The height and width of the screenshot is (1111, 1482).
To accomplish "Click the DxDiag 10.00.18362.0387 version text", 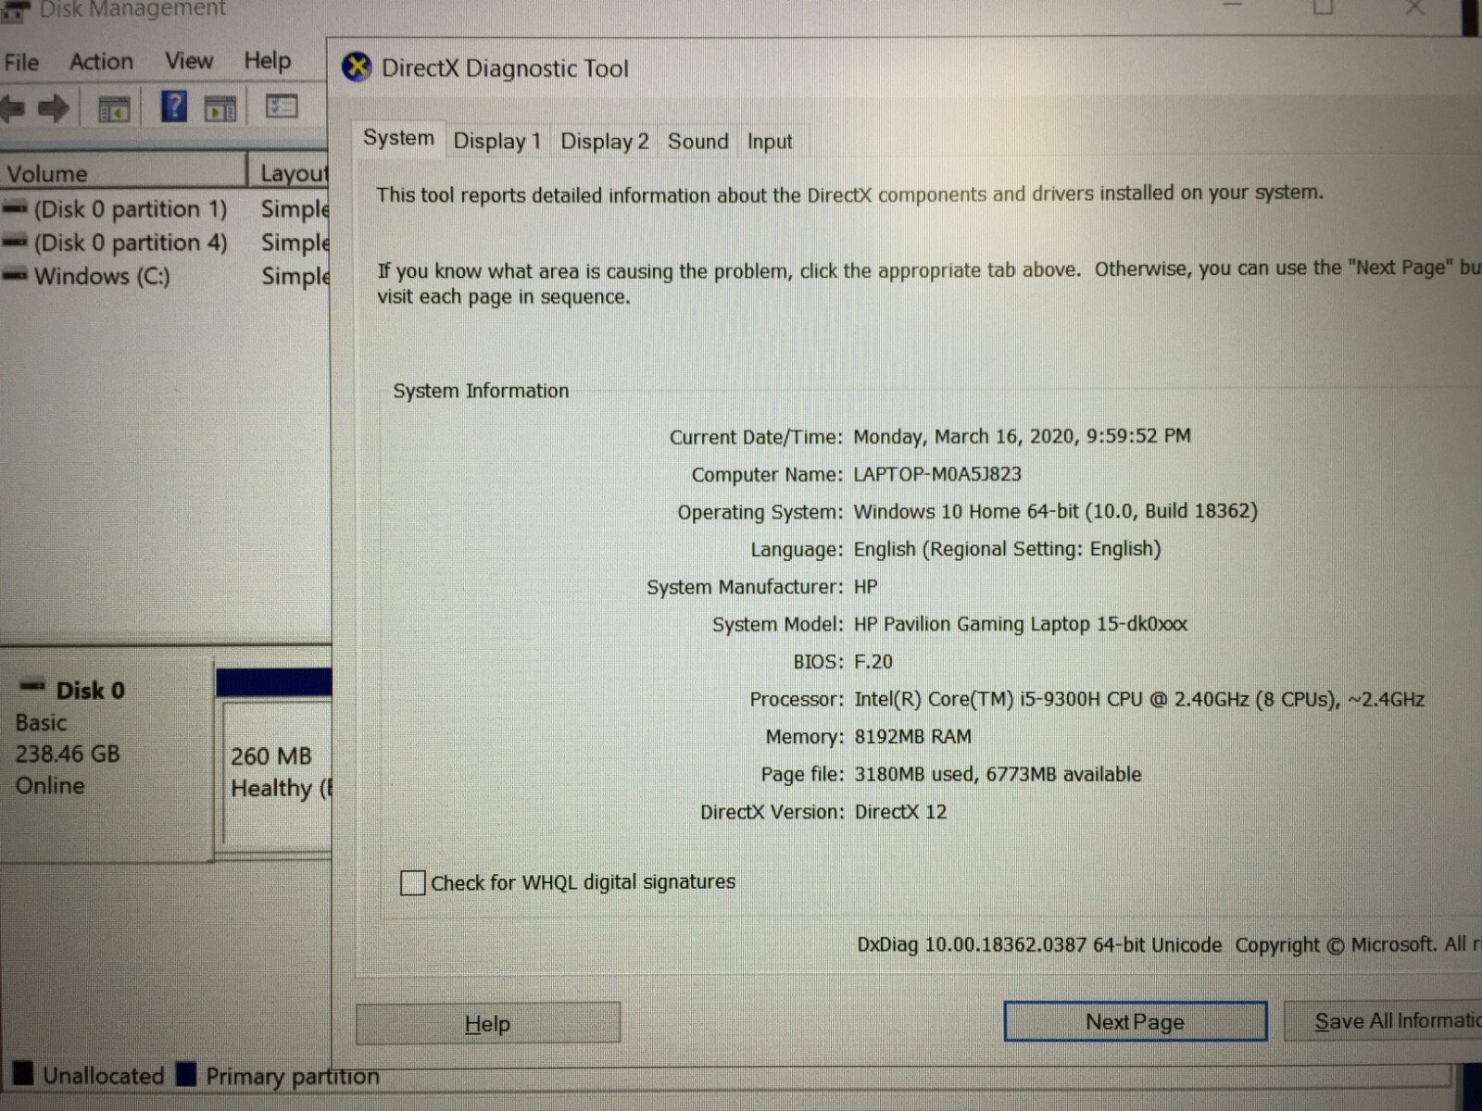I will (1039, 944).
